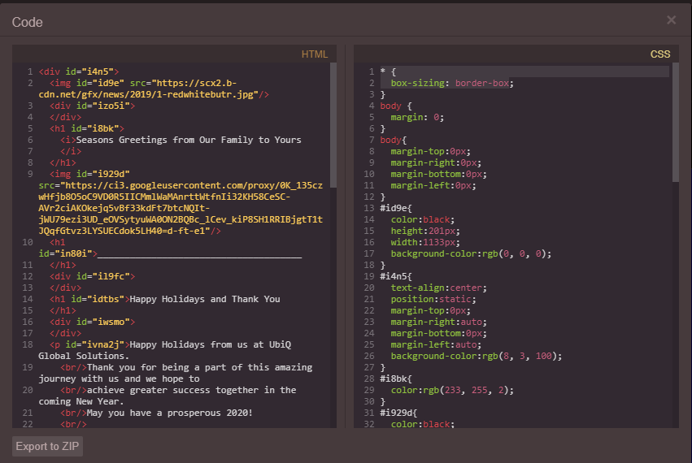Click the HTML line with h1 id="i8bk"

click(87, 128)
